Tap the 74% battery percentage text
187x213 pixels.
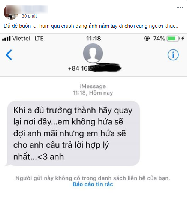coord(159,39)
